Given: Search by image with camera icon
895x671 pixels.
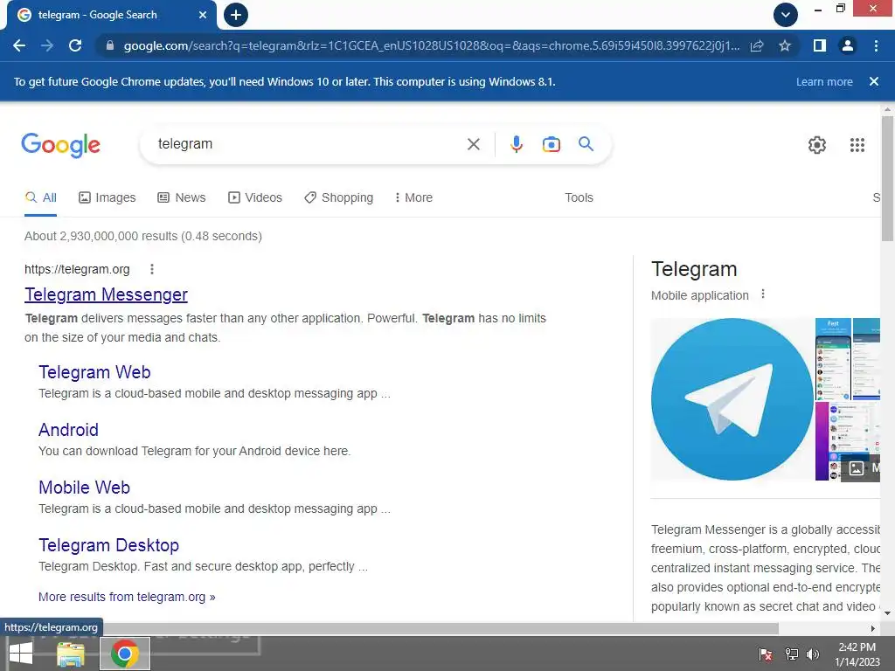Looking at the screenshot, I should point(551,144).
